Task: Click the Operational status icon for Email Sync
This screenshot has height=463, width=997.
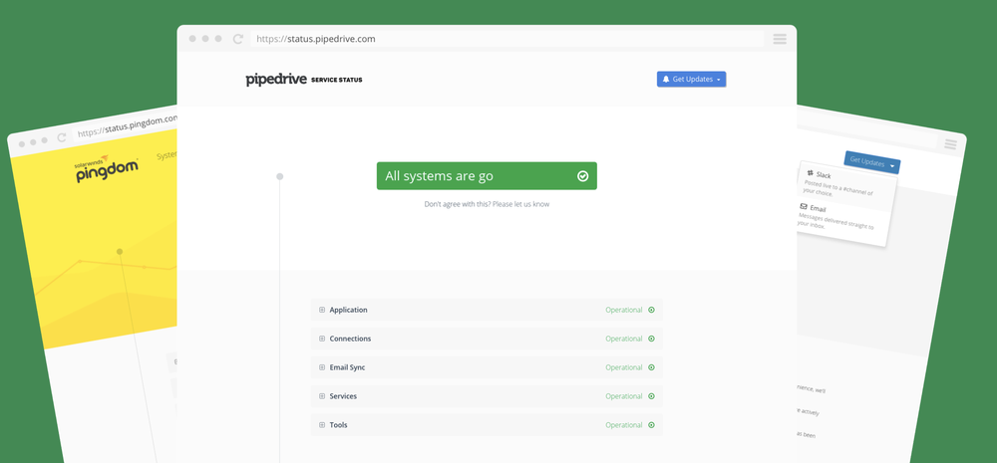Action: [x=651, y=367]
